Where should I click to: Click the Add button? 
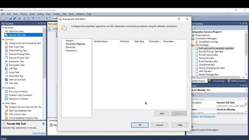[162, 114]
